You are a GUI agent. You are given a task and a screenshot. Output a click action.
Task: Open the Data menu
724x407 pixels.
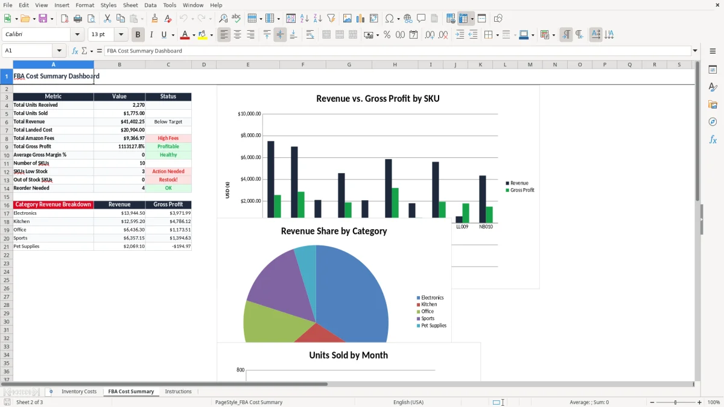[150, 5]
